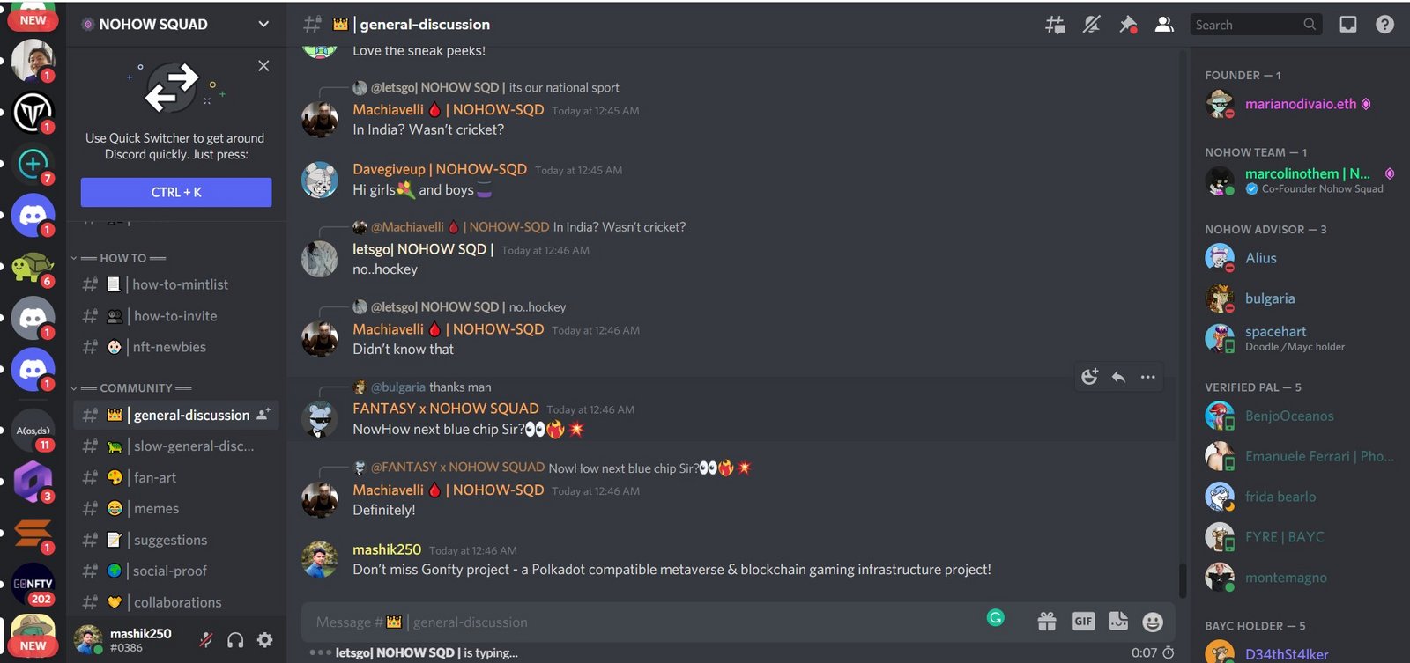Screen dimensions: 1410x663
Task: Open the sticker picker icon
Action: 1118,622
